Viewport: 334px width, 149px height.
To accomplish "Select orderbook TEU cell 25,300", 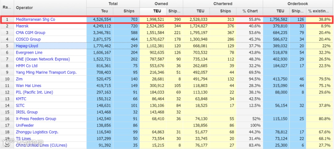I will pyautogui.click(x=276, y=145).
